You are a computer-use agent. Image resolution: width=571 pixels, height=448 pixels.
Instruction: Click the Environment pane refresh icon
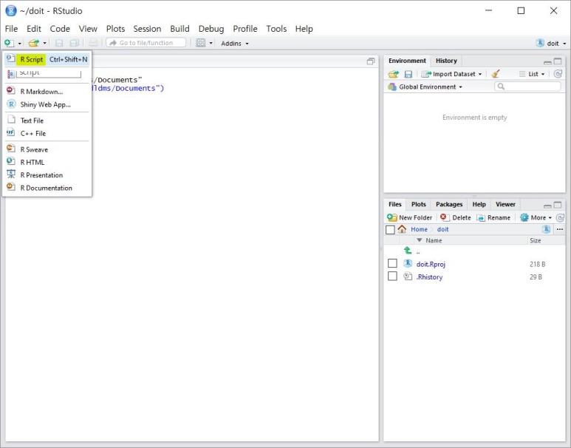pos(558,74)
